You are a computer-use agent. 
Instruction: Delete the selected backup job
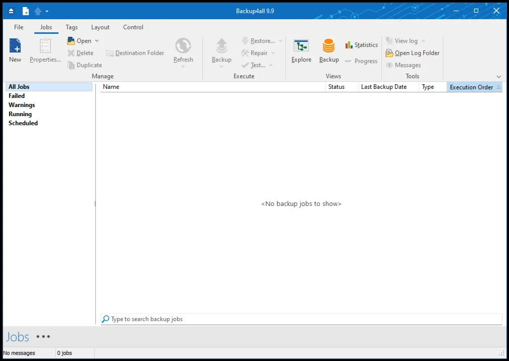pyautogui.click(x=81, y=53)
